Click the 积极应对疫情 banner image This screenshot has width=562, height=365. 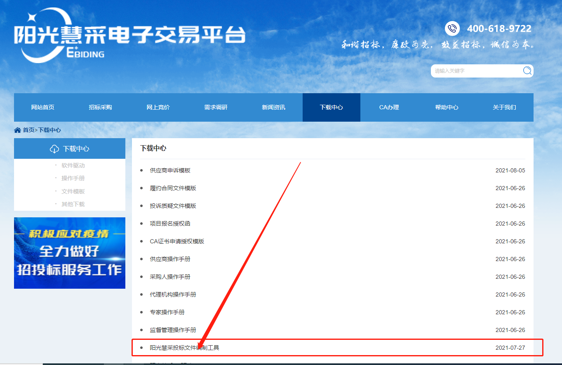coord(70,253)
